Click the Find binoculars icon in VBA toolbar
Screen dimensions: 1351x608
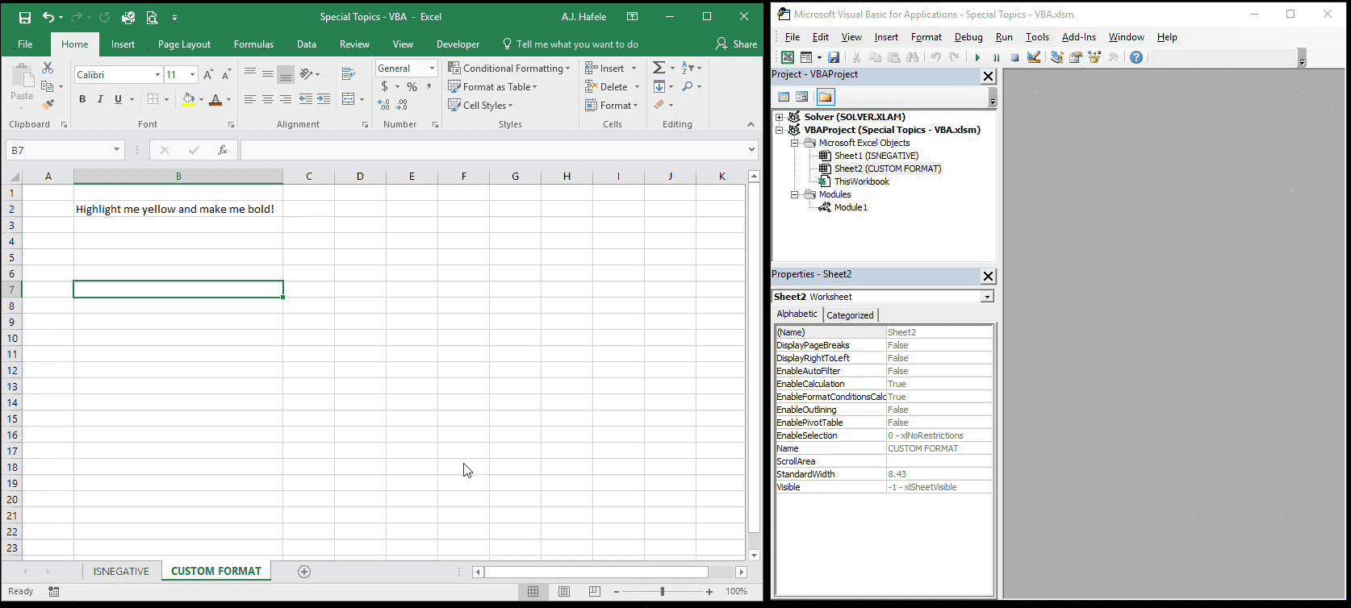pyautogui.click(x=913, y=57)
